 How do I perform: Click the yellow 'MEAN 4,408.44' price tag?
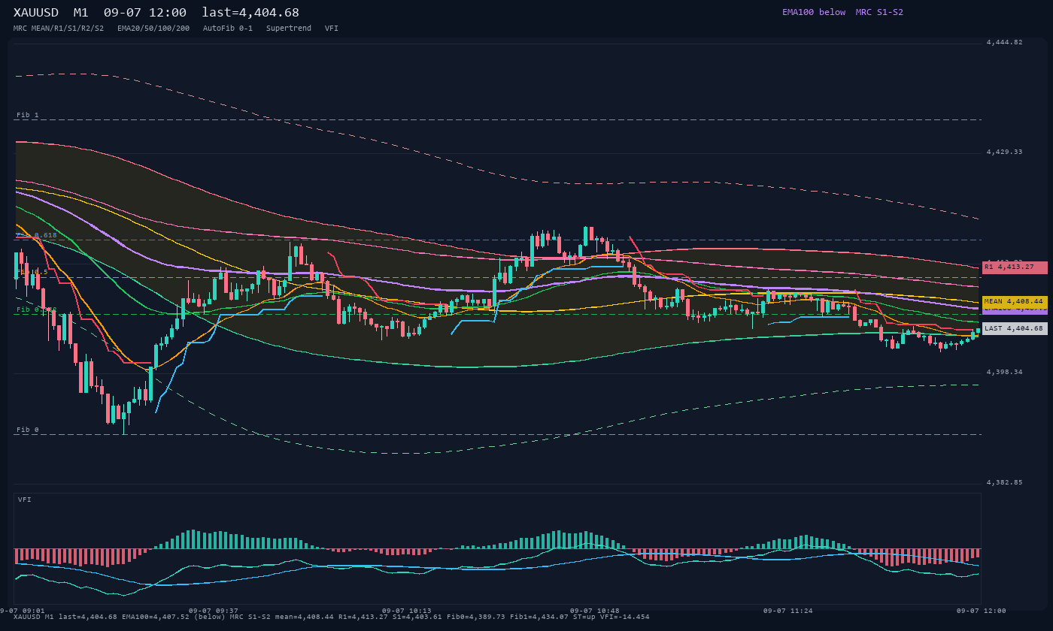click(1015, 301)
